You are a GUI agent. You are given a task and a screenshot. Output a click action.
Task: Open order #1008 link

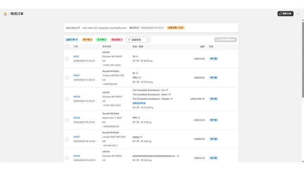coord(77,118)
